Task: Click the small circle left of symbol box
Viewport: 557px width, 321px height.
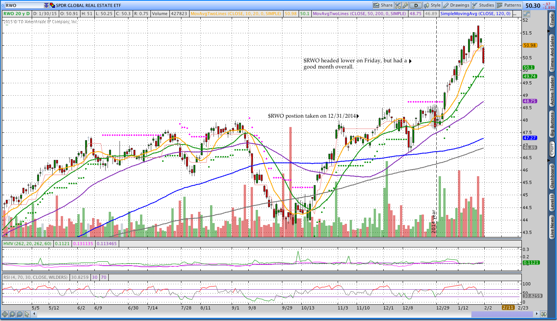Action: click(2, 5)
